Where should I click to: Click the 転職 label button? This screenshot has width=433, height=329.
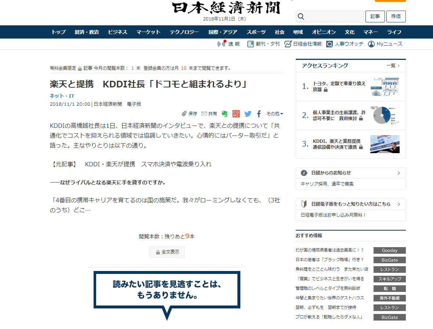(390, 289)
